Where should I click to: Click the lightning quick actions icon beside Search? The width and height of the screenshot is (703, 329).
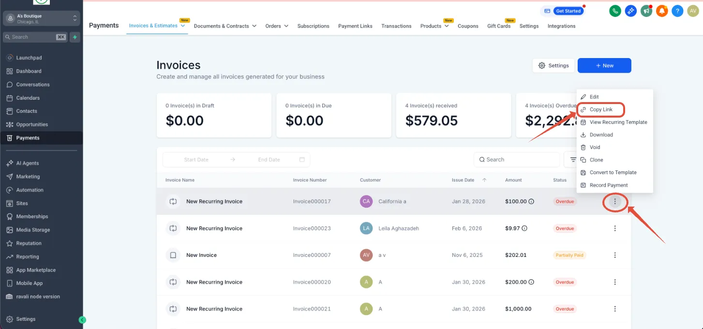(75, 37)
